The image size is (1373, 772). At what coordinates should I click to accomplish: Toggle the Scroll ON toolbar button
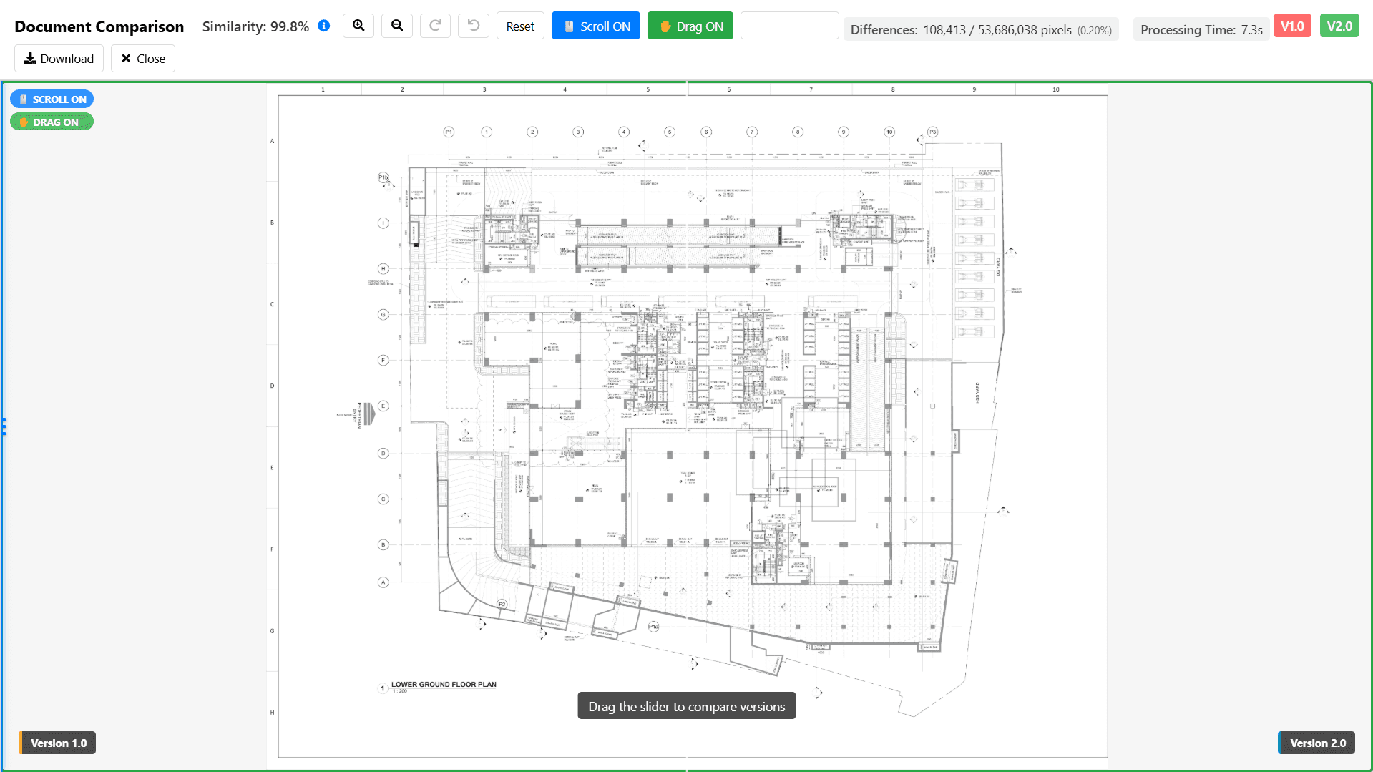[596, 26]
